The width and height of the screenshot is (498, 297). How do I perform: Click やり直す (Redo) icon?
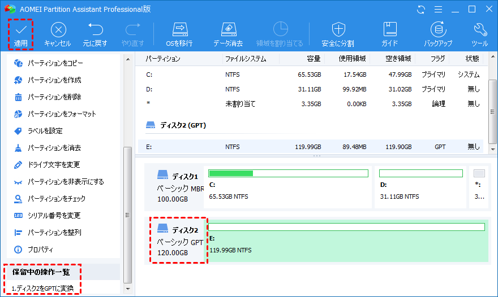coord(132,34)
